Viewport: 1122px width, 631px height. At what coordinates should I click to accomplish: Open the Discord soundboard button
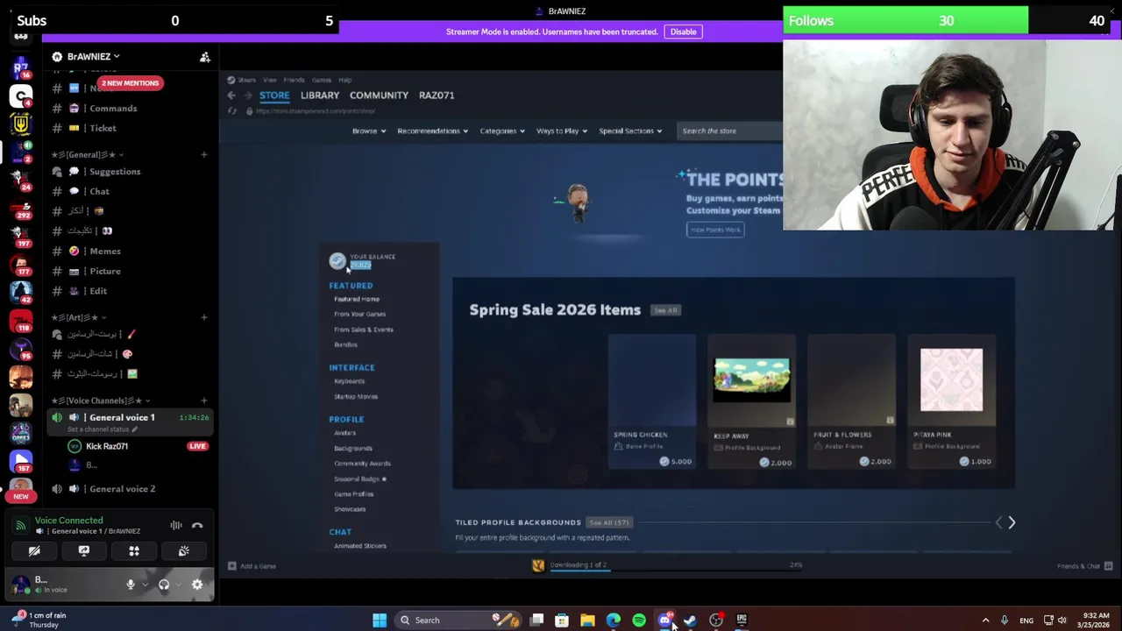(x=184, y=551)
